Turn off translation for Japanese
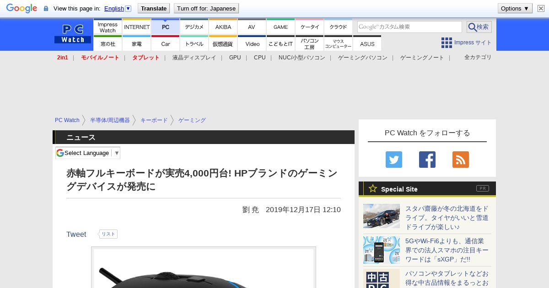This screenshot has height=288, width=549. [x=206, y=8]
